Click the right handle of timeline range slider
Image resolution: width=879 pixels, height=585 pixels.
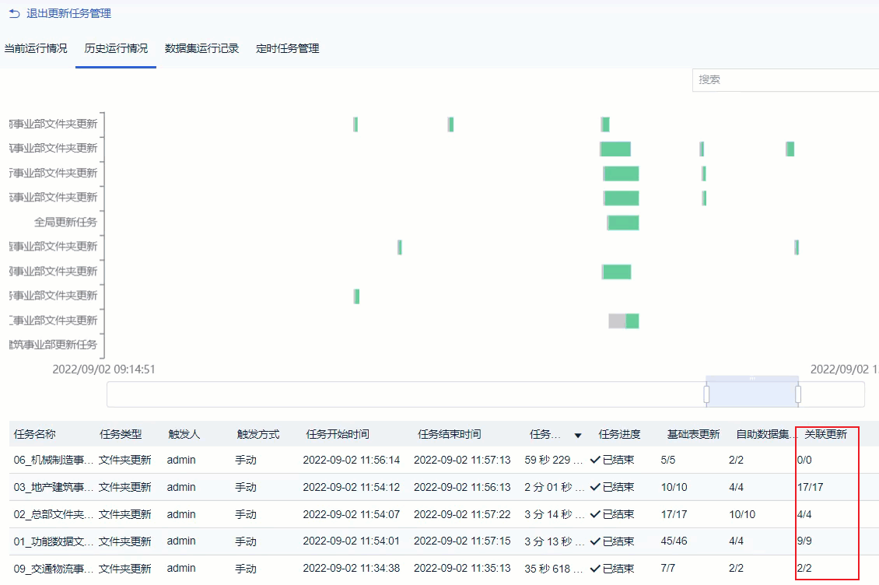pyautogui.click(x=798, y=394)
